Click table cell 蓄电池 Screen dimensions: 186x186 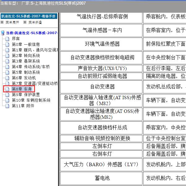click(101, 178)
